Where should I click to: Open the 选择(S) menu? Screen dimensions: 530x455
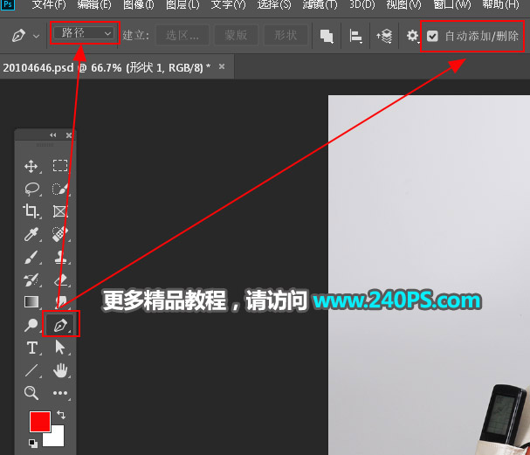tap(274, 4)
